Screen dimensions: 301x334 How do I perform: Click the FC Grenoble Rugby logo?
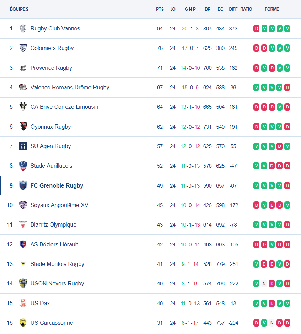[23, 185]
